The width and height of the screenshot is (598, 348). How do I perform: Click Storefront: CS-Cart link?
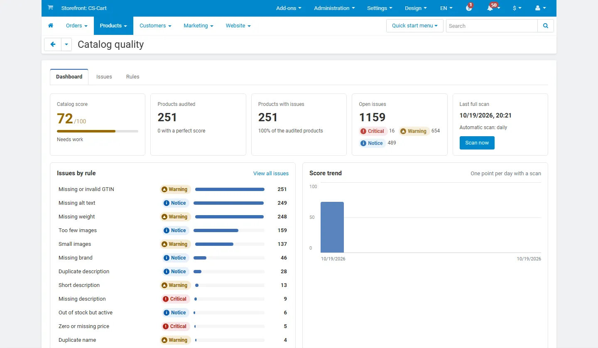84,8
